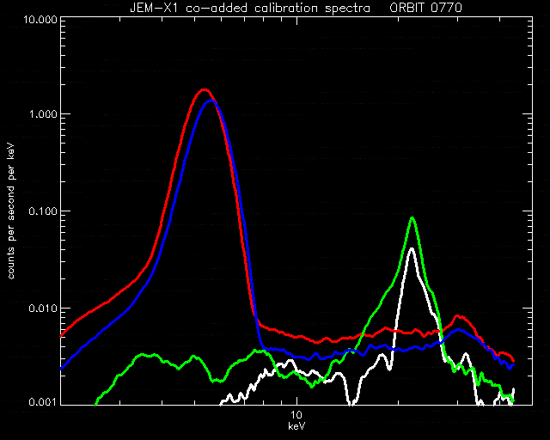Select the 0.010 y-axis tick label
The image size is (550, 440).
[43, 309]
